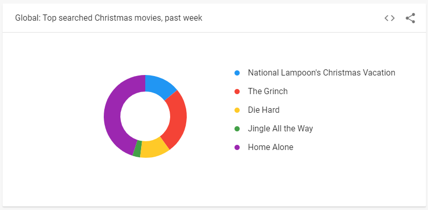This screenshot has width=428, height=210.
Task: Select The Grinch legend label
Action: [x=268, y=92]
